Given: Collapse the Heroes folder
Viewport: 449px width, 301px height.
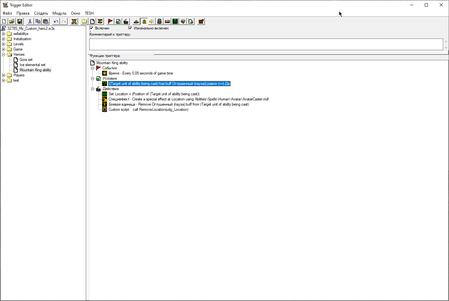Looking at the screenshot, I should click(3, 54).
